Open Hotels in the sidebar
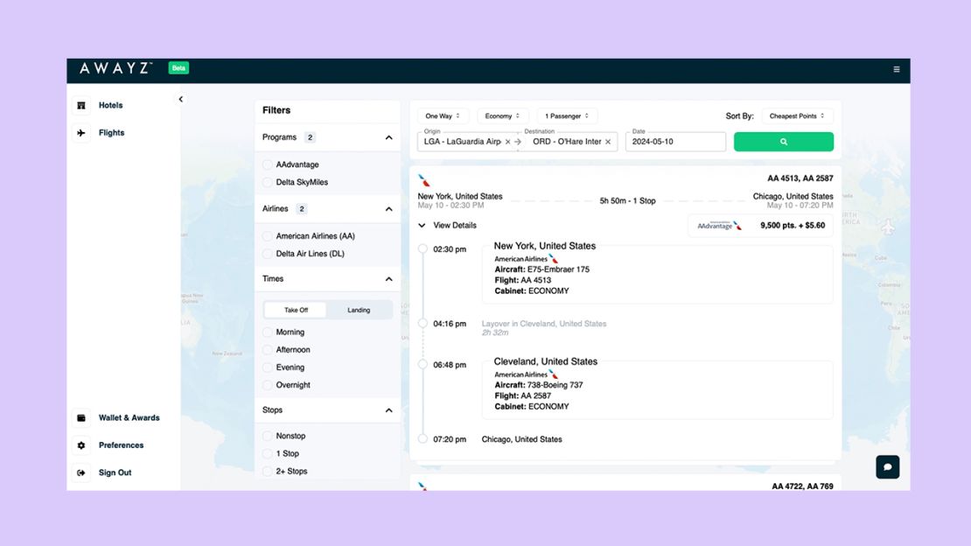 point(111,105)
